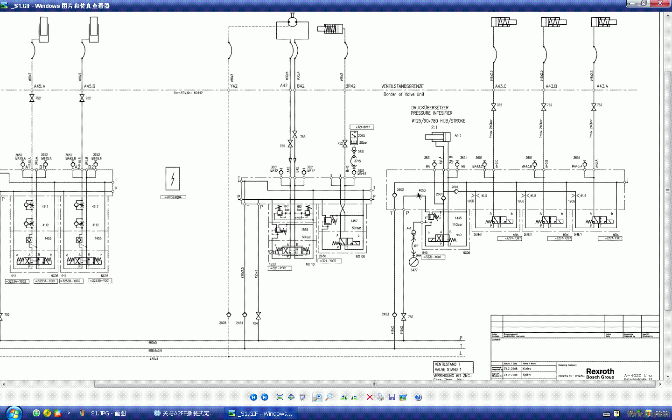
Task: Click the yellow-green quick launch icon
Action: pos(47,413)
